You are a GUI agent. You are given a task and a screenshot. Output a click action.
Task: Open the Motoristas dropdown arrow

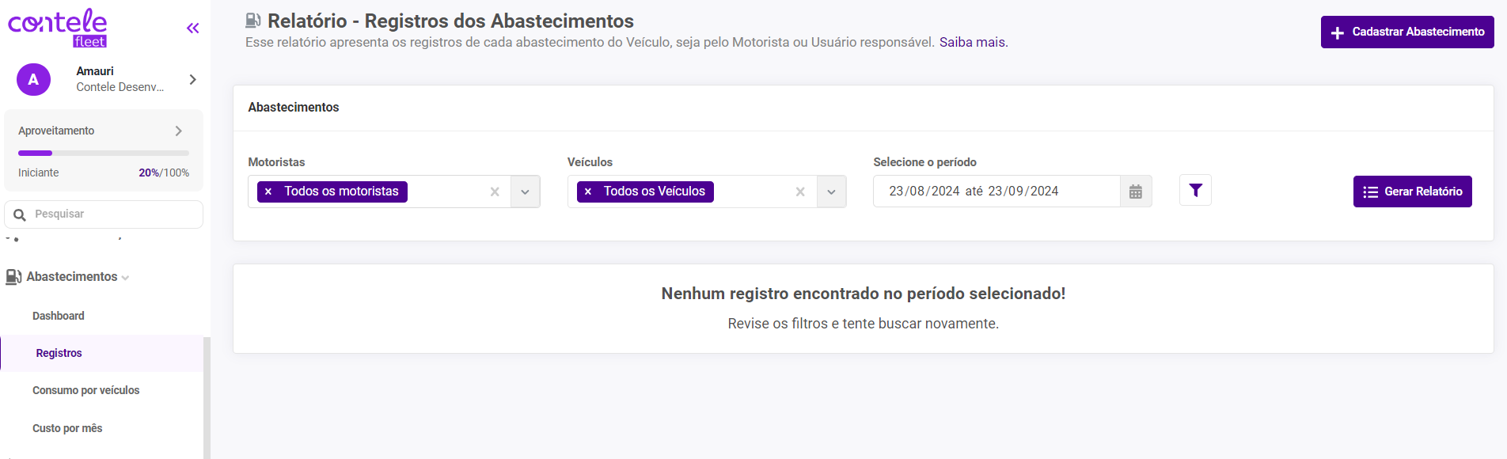click(x=525, y=192)
